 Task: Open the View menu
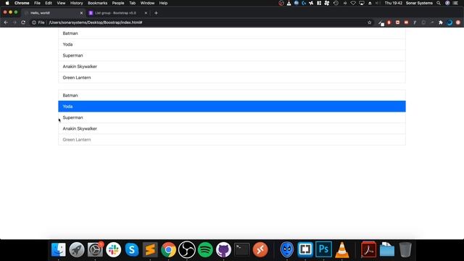(x=61, y=3)
